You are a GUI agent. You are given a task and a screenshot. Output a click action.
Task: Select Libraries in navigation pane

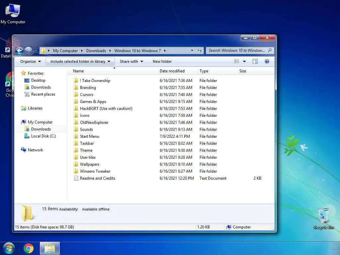[35, 108]
